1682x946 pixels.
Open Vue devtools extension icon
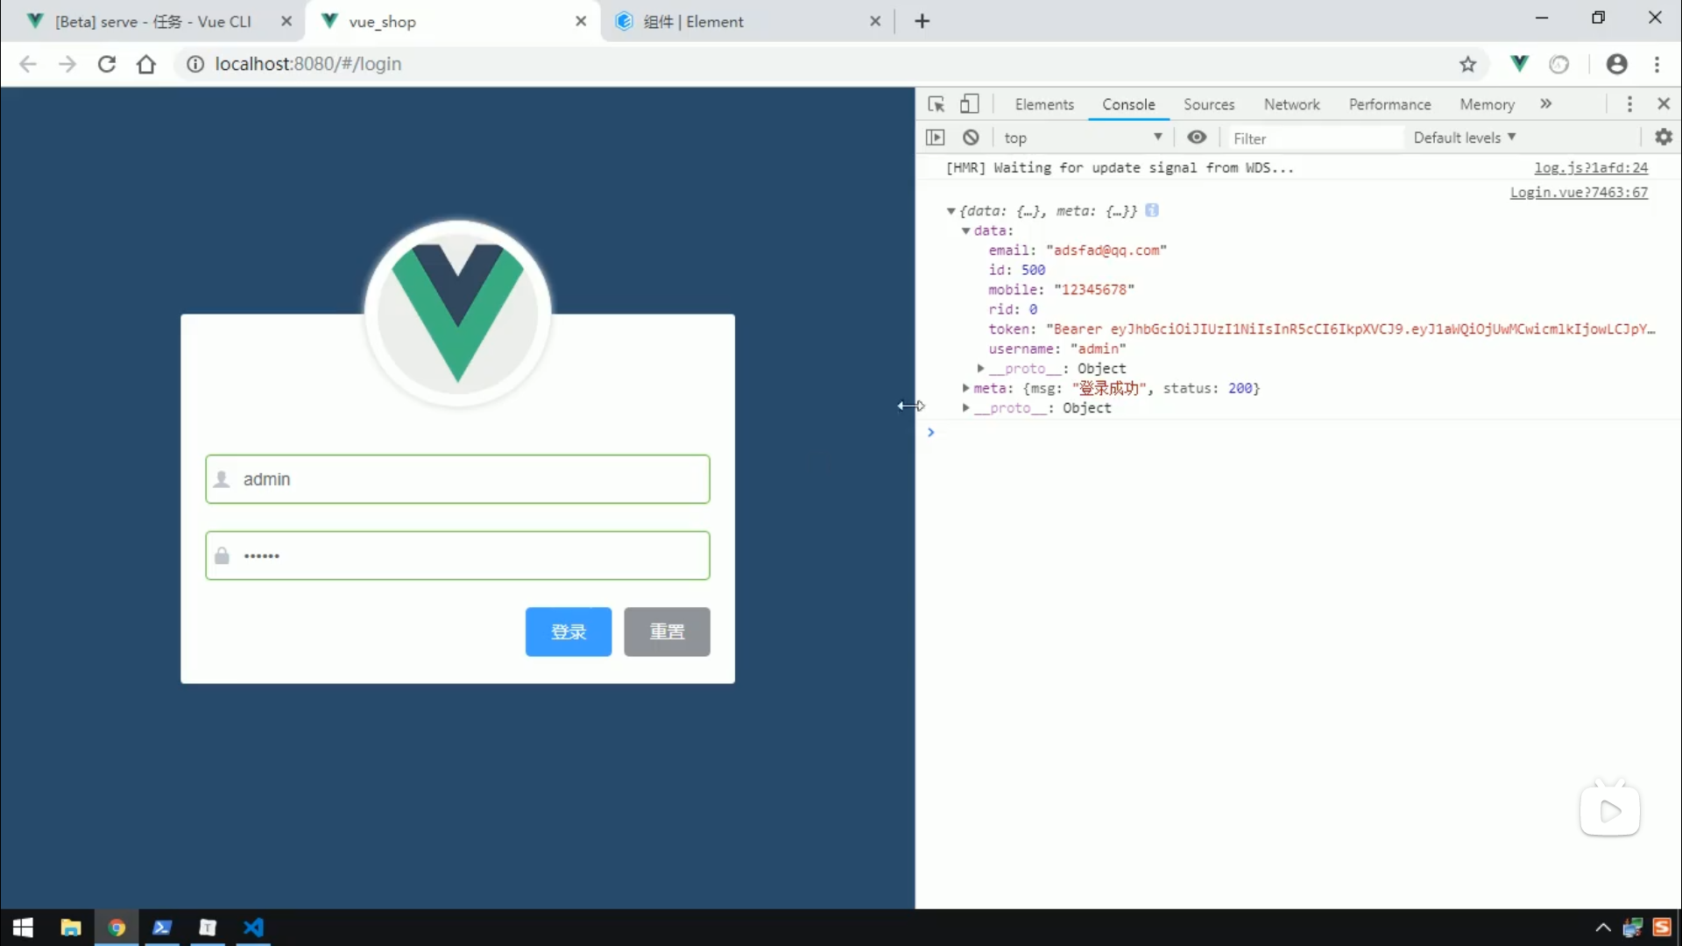tap(1520, 63)
